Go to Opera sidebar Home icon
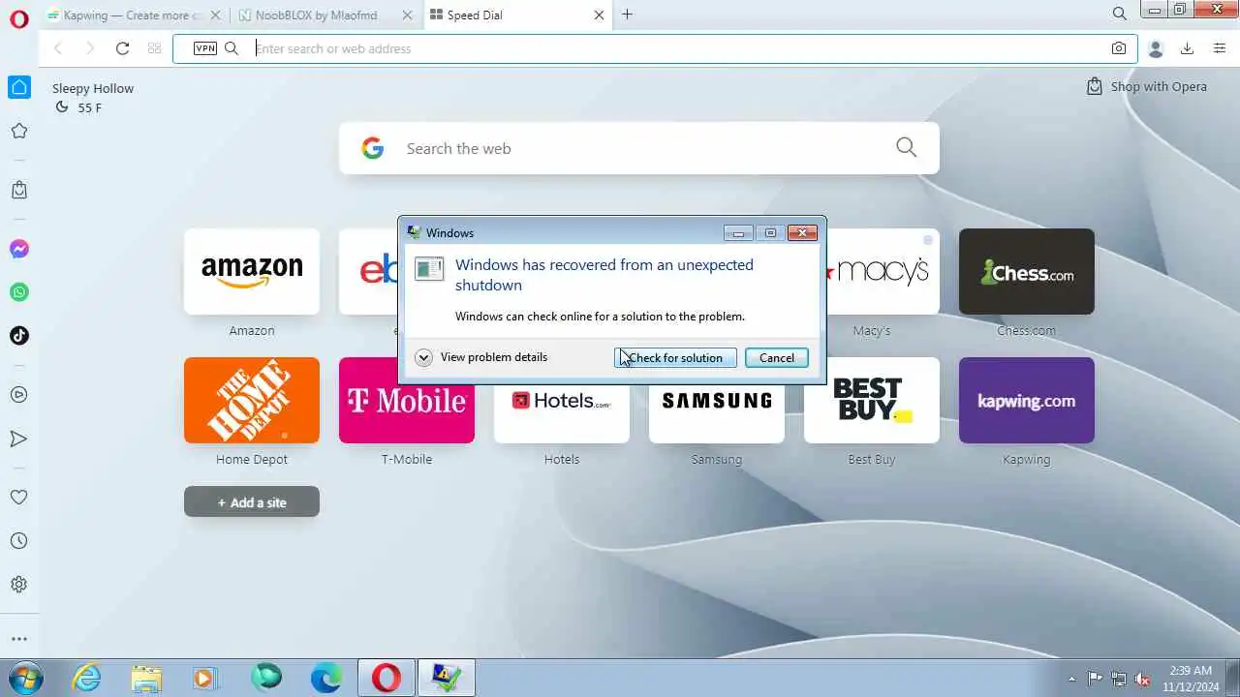1240x697 pixels. pos(19,87)
